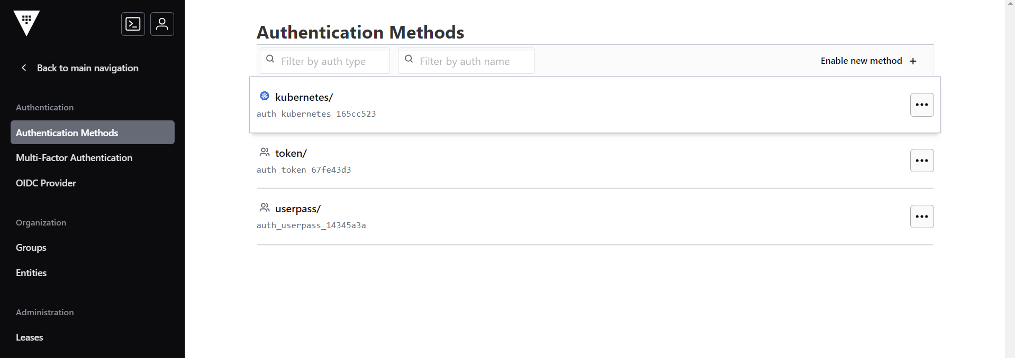Click the plus icon to enable method

coord(913,61)
